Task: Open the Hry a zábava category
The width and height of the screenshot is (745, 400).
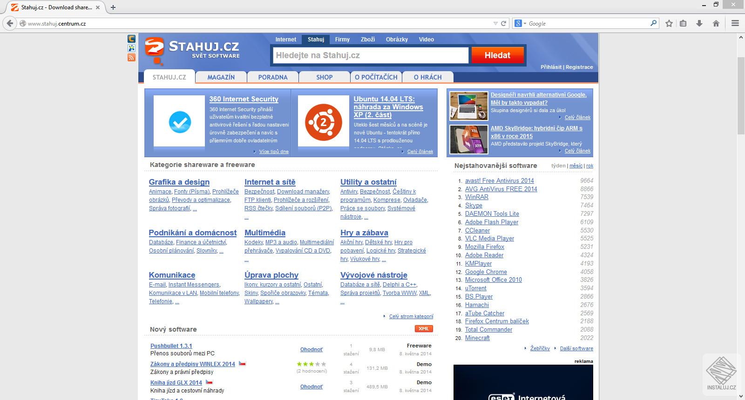Action: click(x=364, y=233)
